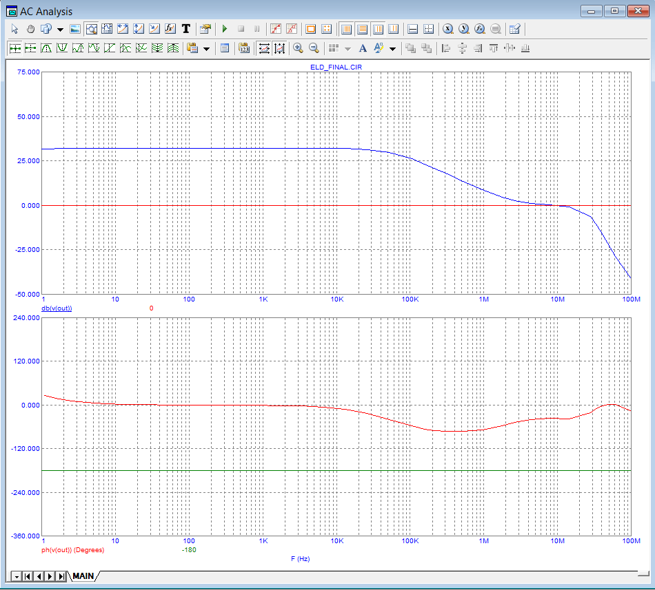The width and height of the screenshot is (655, 590).
Task: Select the arrow pointer tool
Action: [x=14, y=29]
